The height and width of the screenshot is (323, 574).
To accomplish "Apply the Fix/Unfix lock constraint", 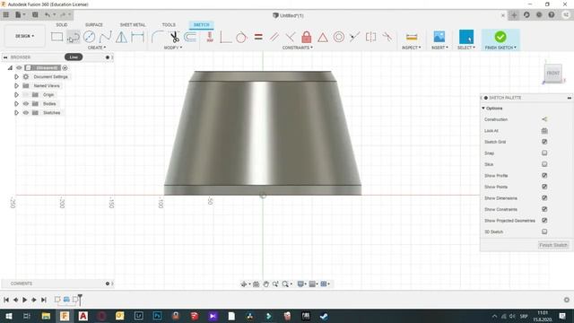I will 307,37.
